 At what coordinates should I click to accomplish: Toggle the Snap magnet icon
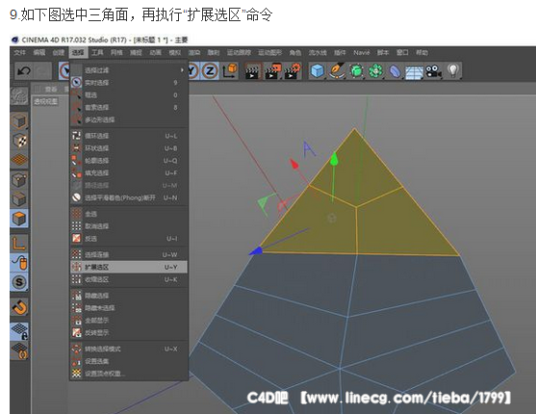[19, 307]
